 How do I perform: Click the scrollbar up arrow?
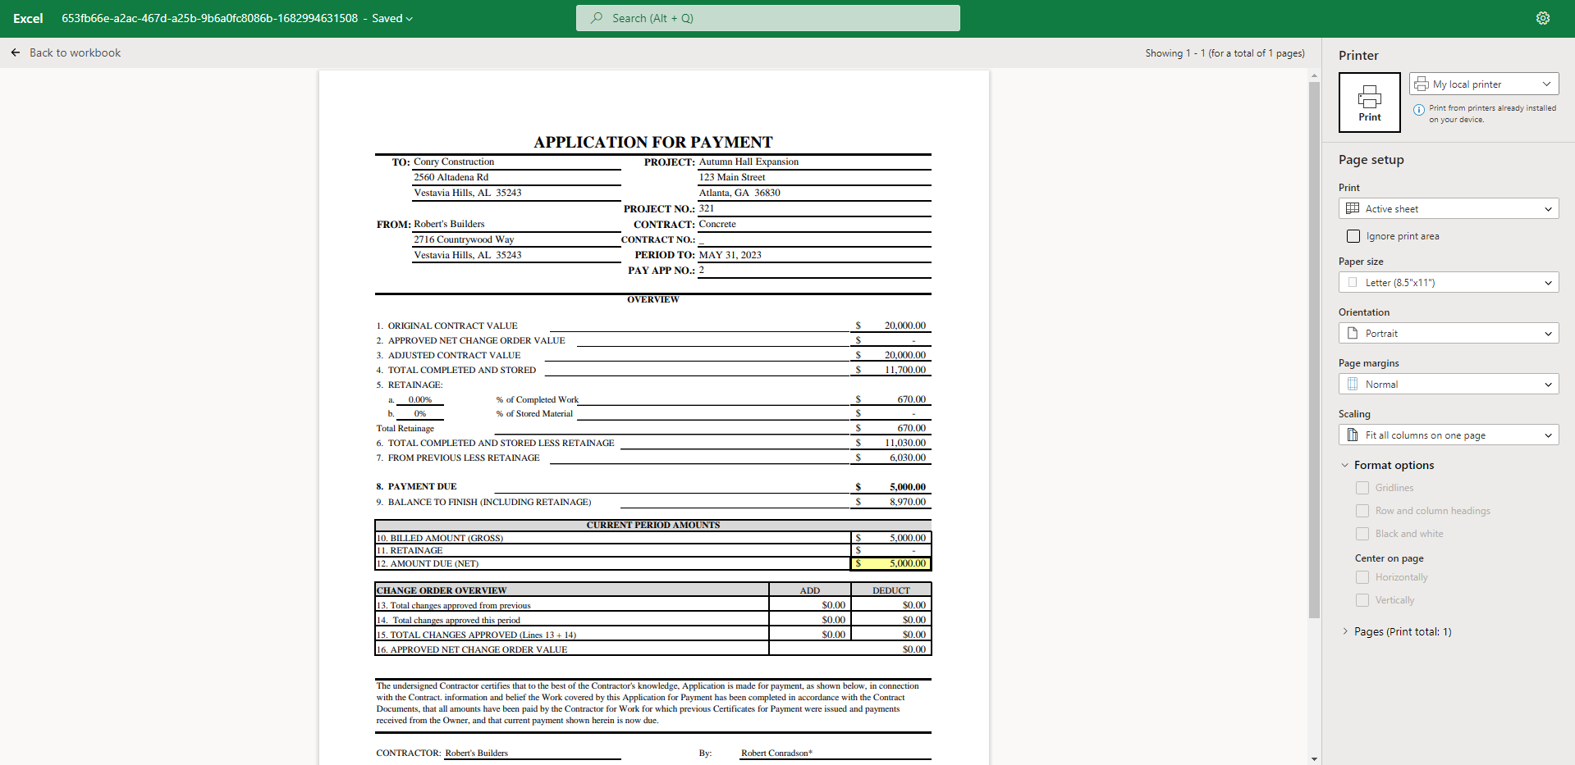[1314, 75]
